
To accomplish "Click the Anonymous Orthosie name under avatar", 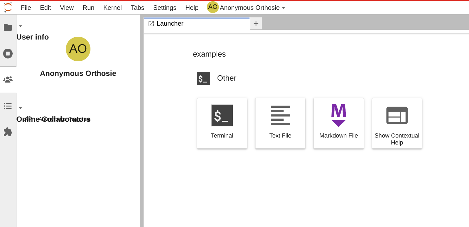I will click(x=78, y=73).
